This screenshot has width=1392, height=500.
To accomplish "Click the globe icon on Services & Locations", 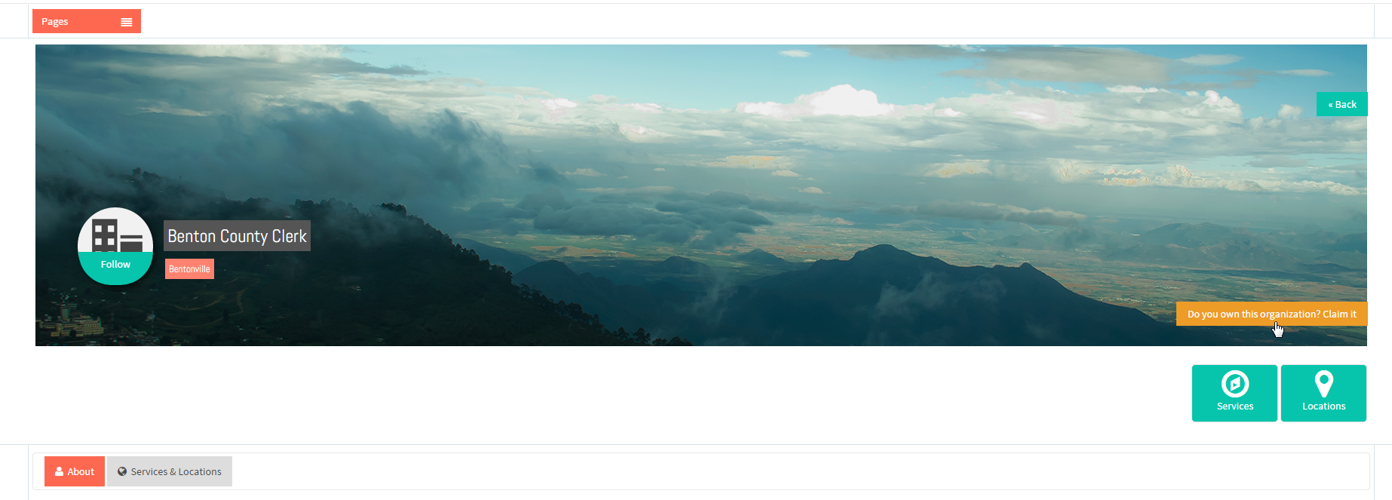I will pos(122,471).
